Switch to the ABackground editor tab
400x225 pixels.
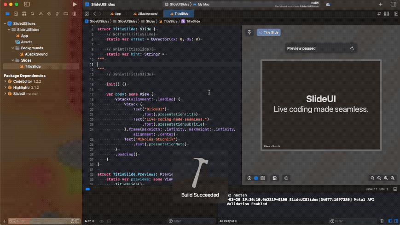[x=145, y=14]
